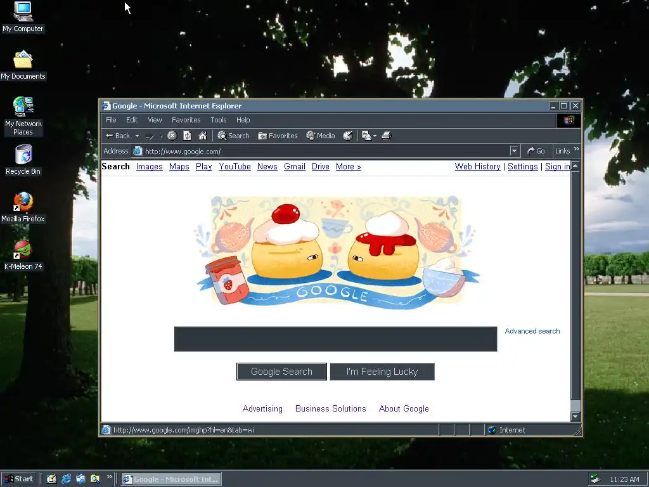The width and height of the screenshot is (649, 487).
Task: Expand the Links toolbar chevron
Action: 577,149
